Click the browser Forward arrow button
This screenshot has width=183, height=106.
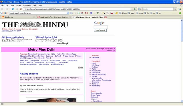(7, 9)
